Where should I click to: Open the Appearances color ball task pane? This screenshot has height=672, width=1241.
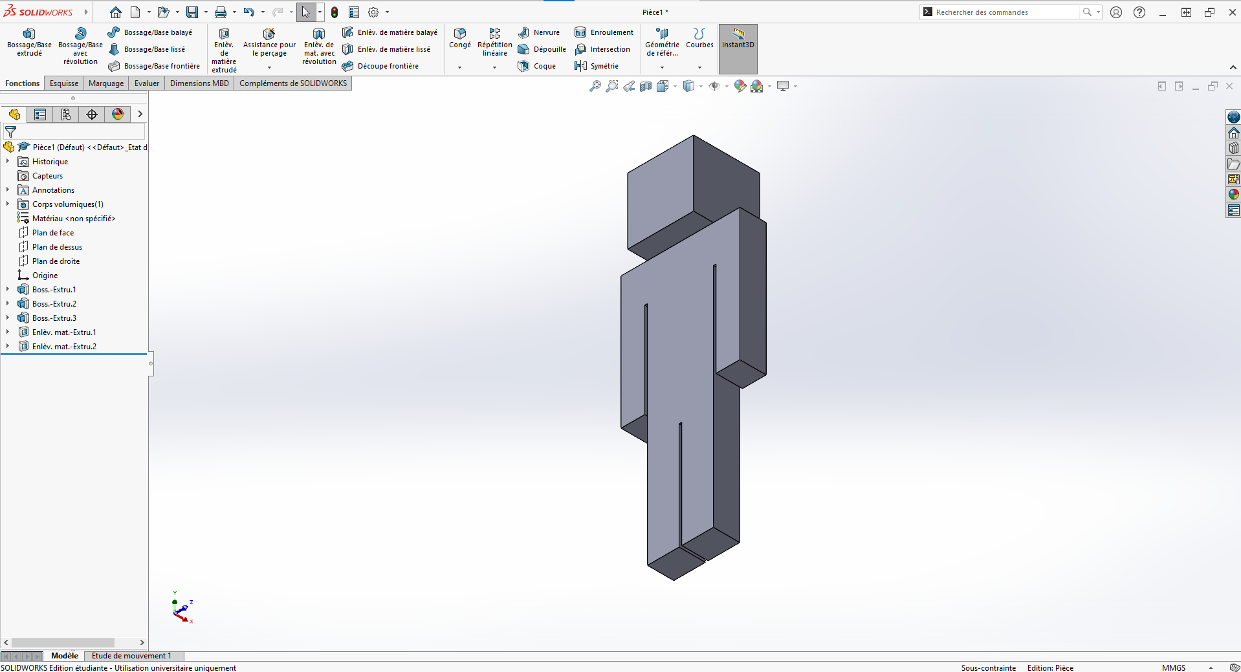(1234, 195)
